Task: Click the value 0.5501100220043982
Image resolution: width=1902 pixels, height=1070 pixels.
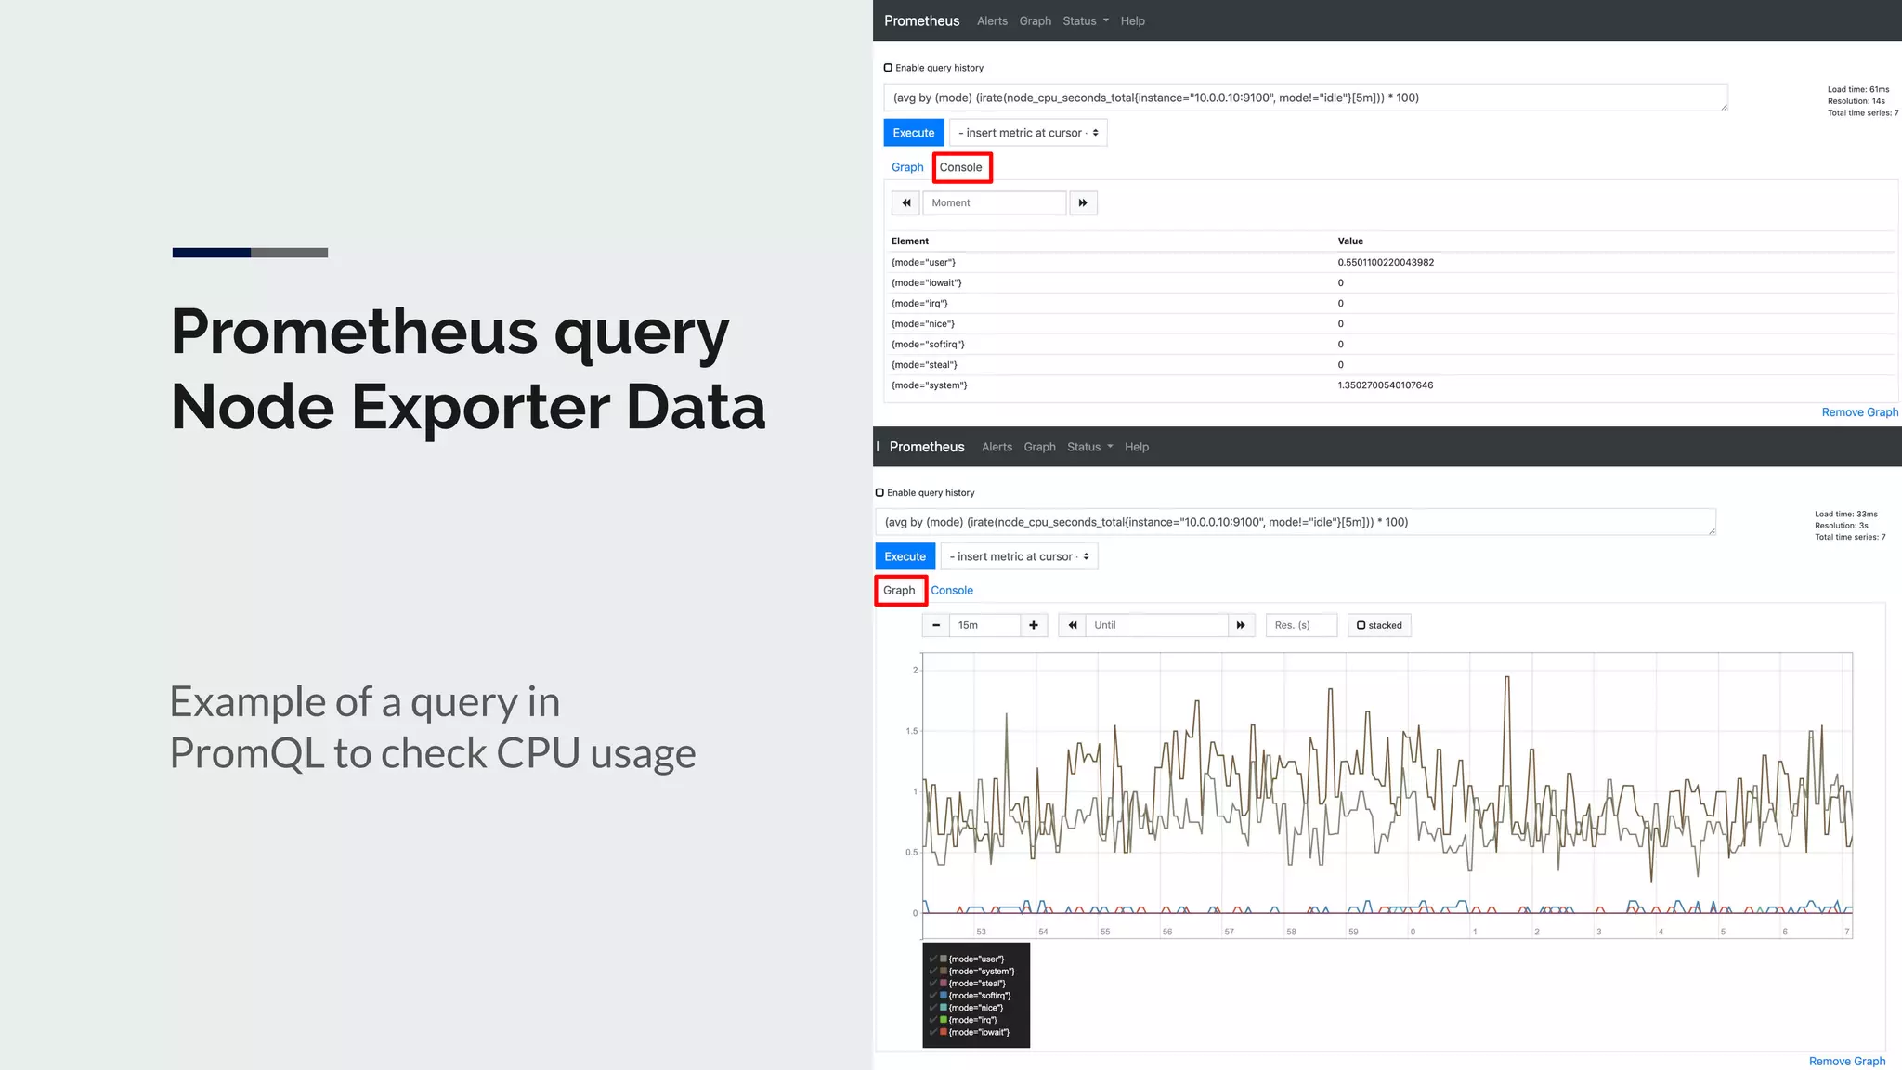Action: (1386, 262)
